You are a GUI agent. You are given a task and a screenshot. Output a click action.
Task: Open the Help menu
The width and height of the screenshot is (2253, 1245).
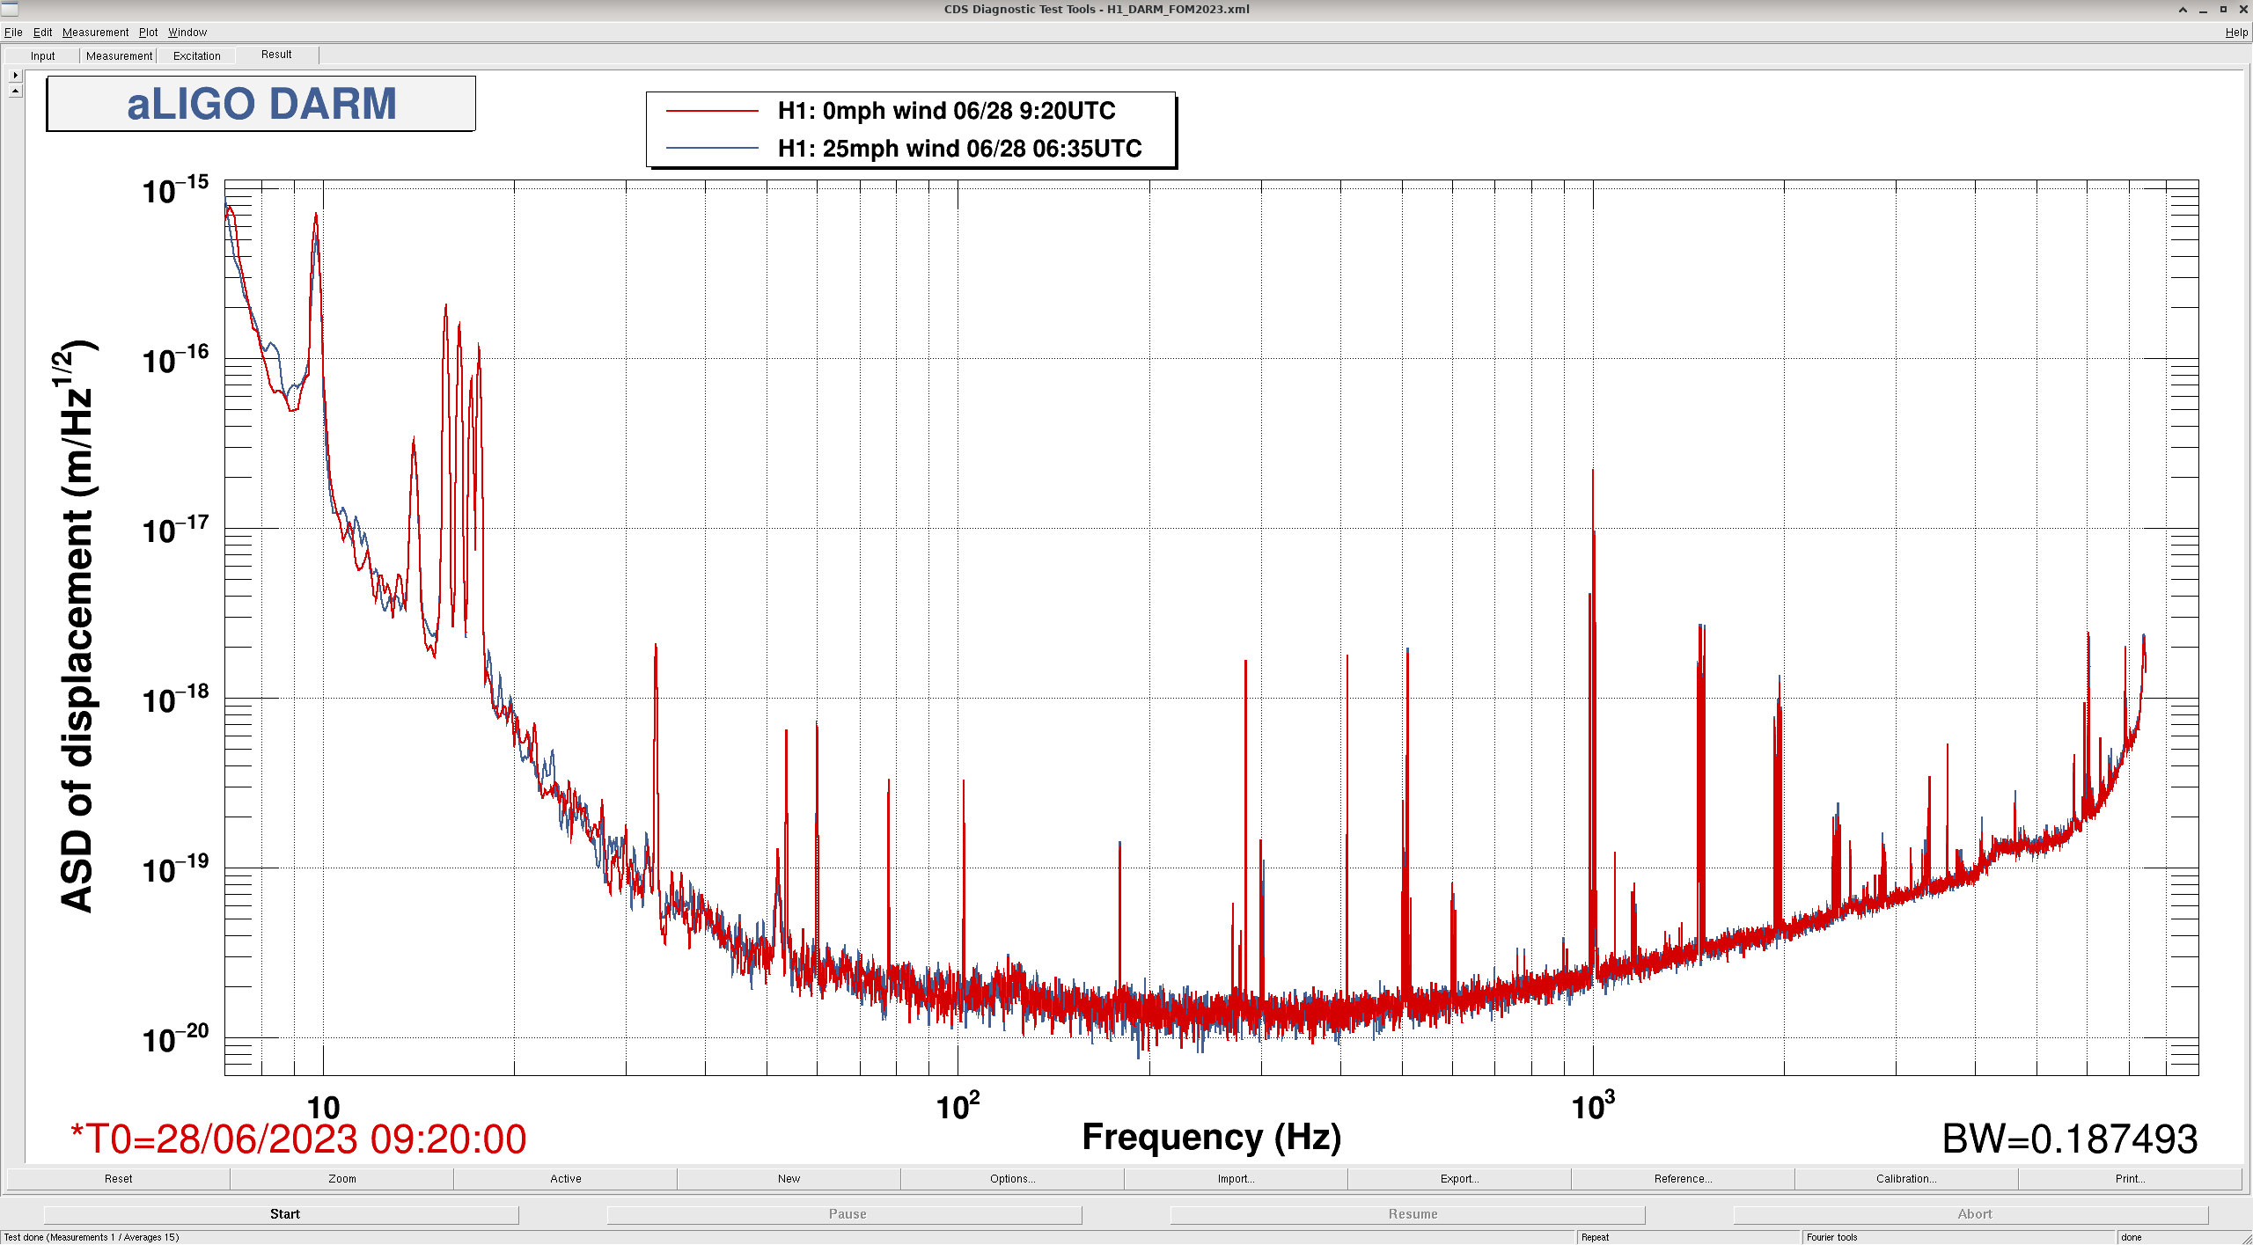[2235, 33]
